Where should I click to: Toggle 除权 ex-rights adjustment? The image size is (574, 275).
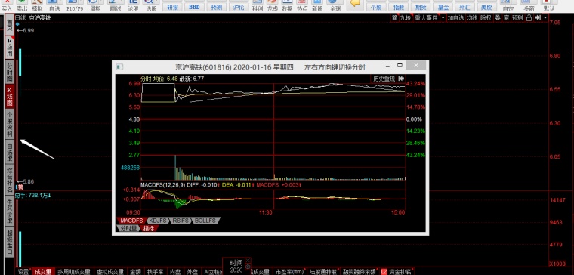[x=486, y=17]
